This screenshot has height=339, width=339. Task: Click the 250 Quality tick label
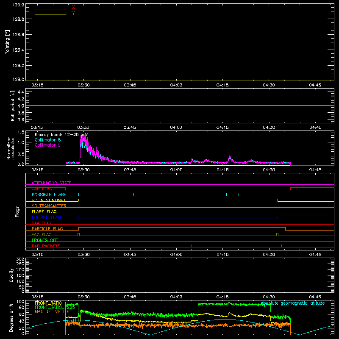pyautogui.click(x=20, y=264)
